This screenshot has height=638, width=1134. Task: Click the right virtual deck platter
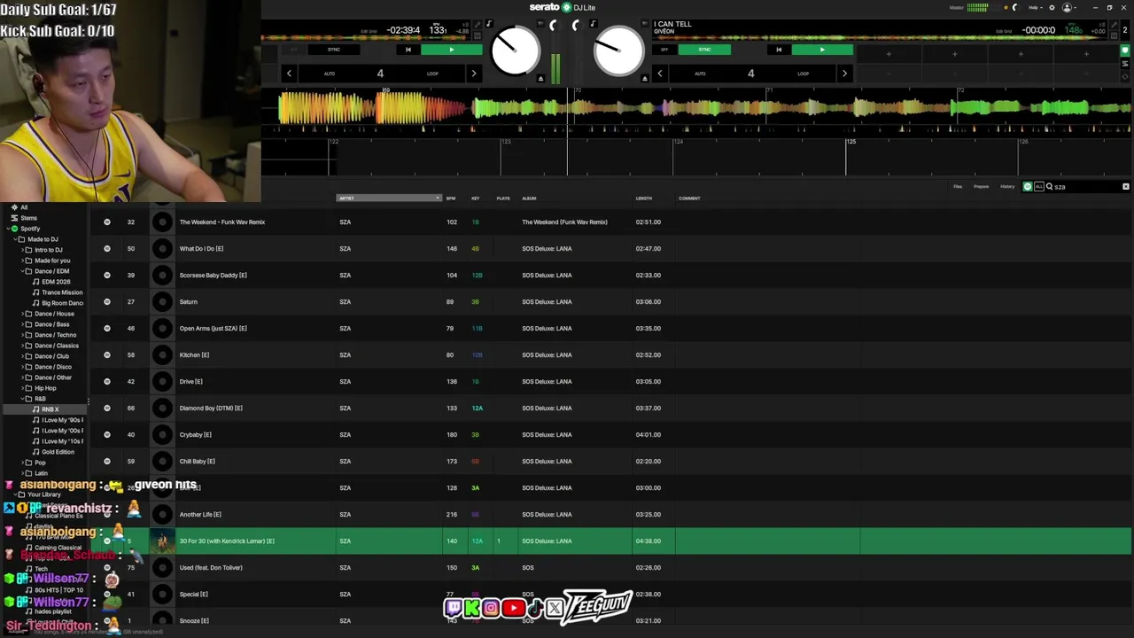coord(618,51)
